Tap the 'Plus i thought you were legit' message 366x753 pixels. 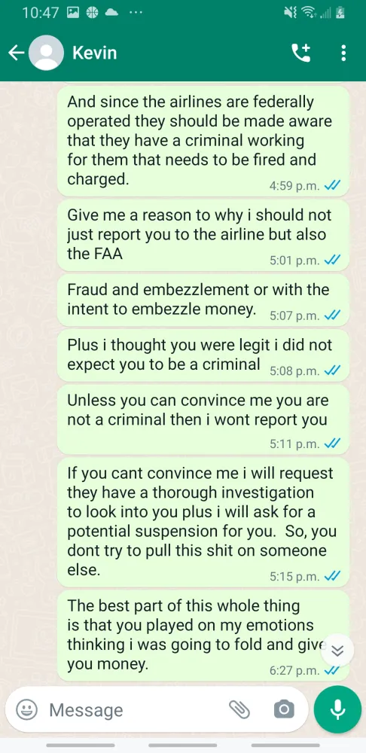[x=203, y=355]
